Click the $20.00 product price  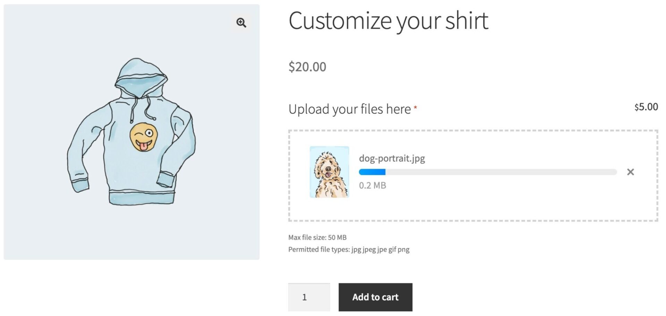[x=307, y=67]
